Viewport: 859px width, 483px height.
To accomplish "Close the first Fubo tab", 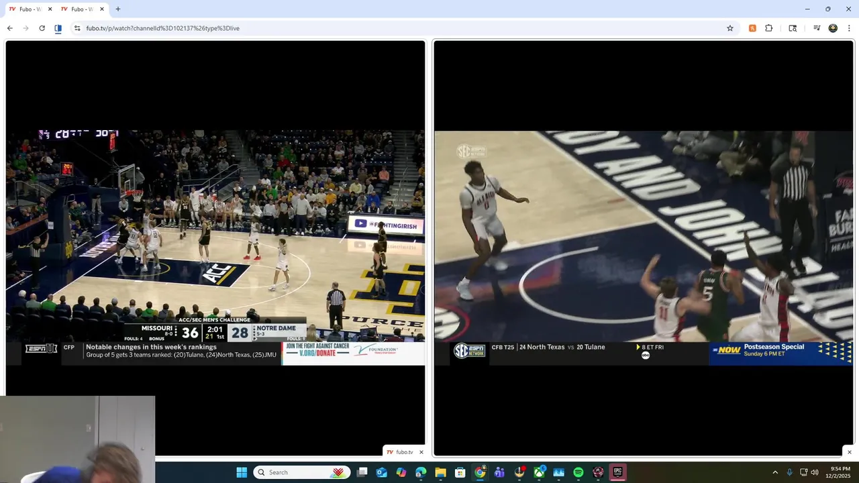I will (x=50, y=9).
